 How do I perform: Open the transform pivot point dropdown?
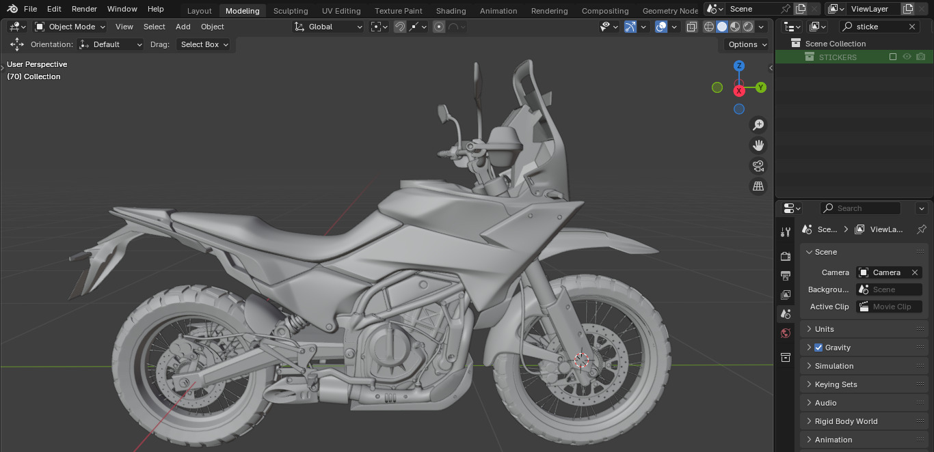pos(379,27)
